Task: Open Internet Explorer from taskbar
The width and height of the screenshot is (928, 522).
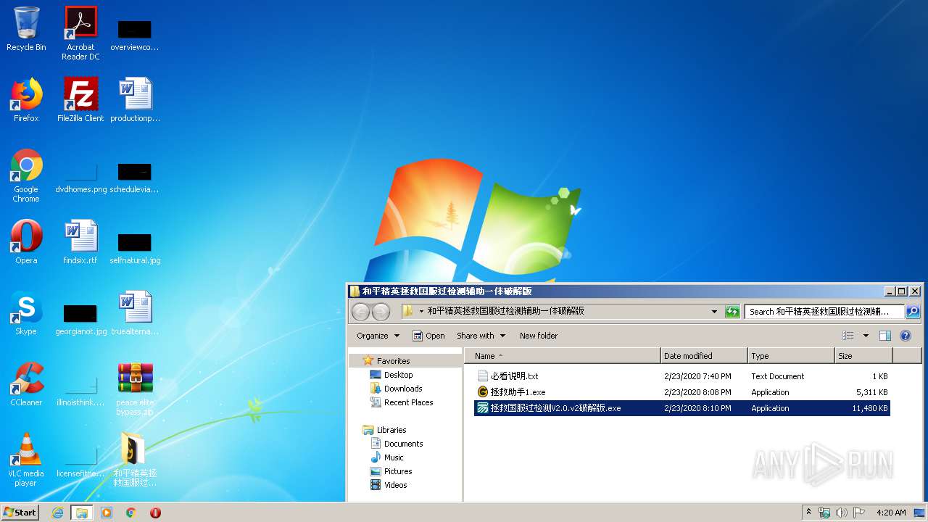Action: [x=58, y=513]
